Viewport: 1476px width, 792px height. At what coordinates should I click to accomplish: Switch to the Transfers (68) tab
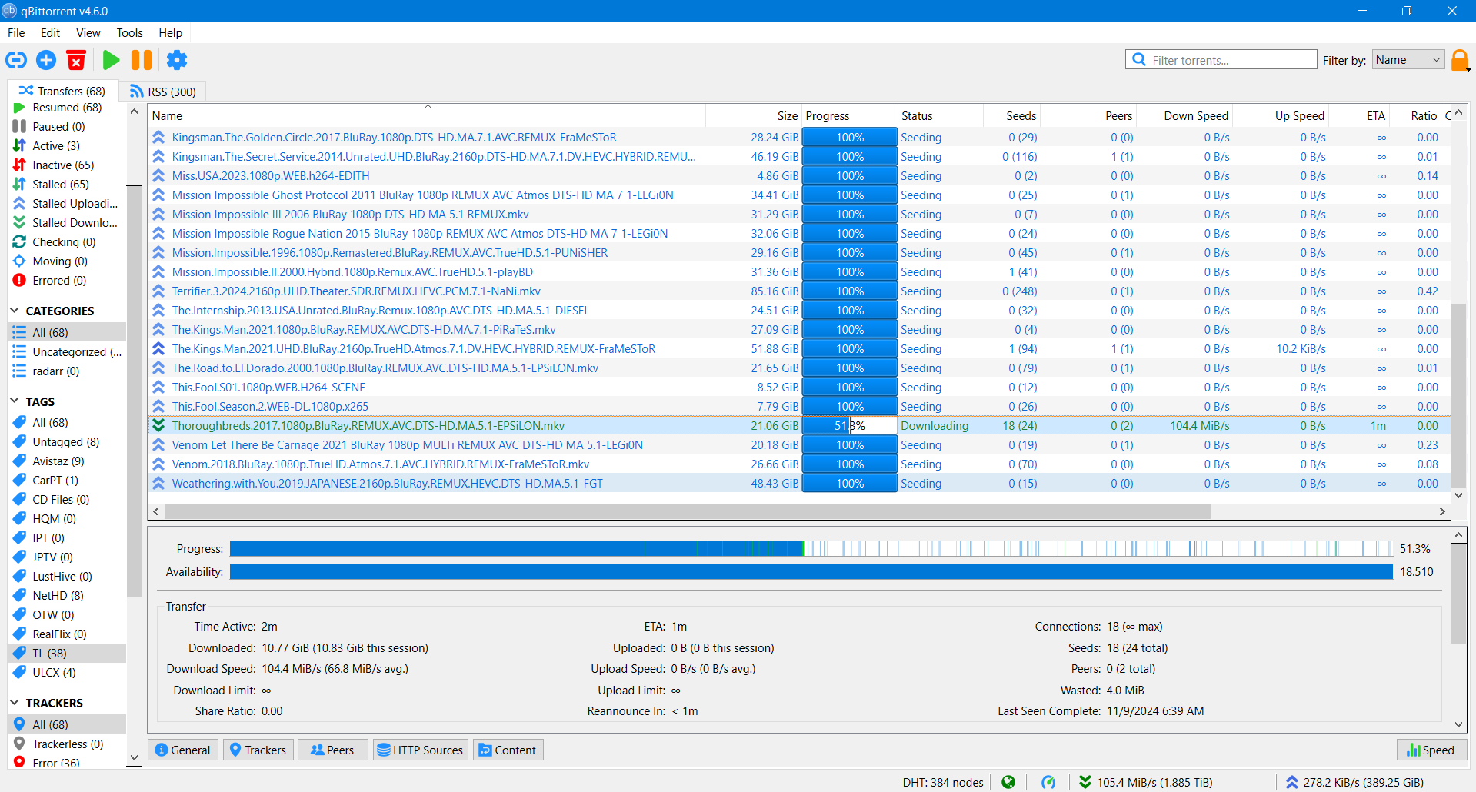tap(62, 91)
